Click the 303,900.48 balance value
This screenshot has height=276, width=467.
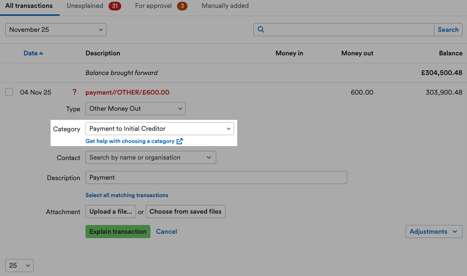(444, 92)
